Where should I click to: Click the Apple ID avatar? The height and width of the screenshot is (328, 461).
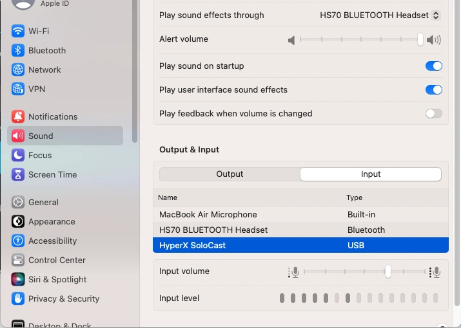pos(23,4)
